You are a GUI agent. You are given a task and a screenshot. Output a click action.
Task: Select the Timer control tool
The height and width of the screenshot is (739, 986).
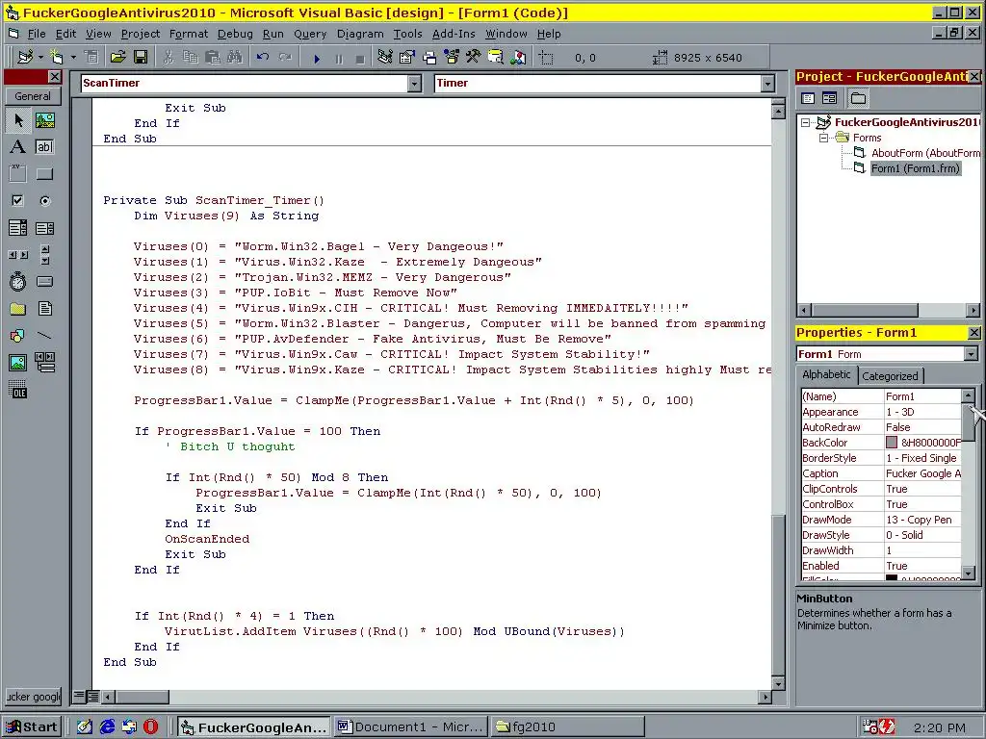[x=18, y=282]
